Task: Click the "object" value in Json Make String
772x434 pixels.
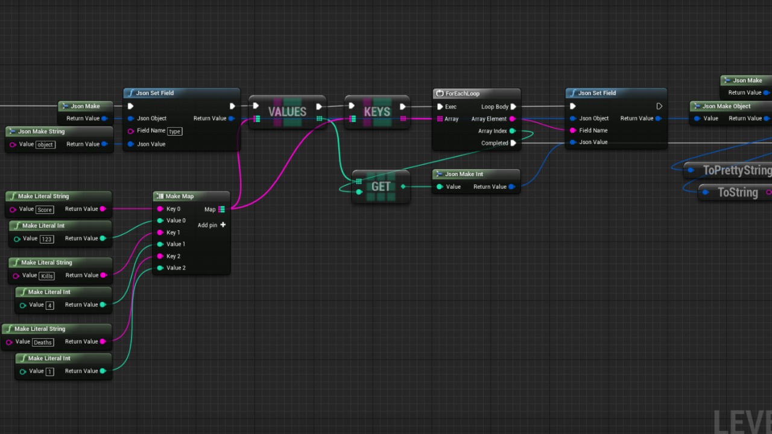Action: click(x=45, y=145)
